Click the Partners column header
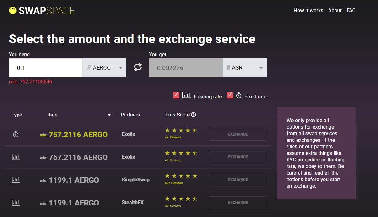Screen dimensions: 378x217 [x=130, y=115]
